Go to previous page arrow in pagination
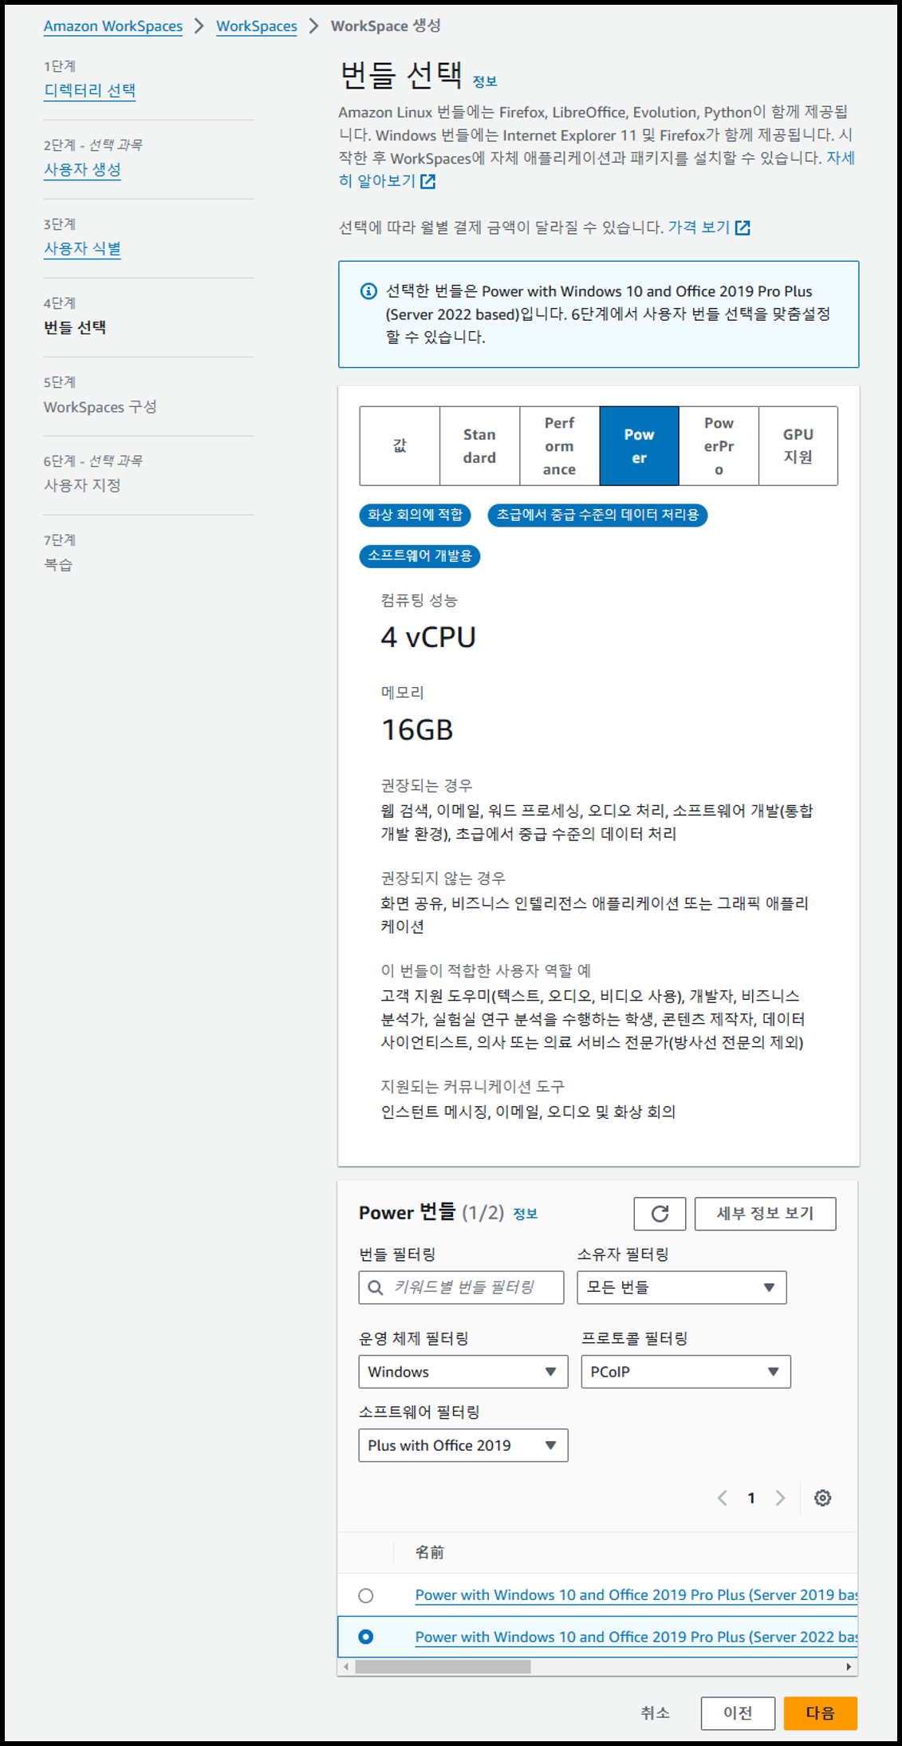 pos(722,1498)
